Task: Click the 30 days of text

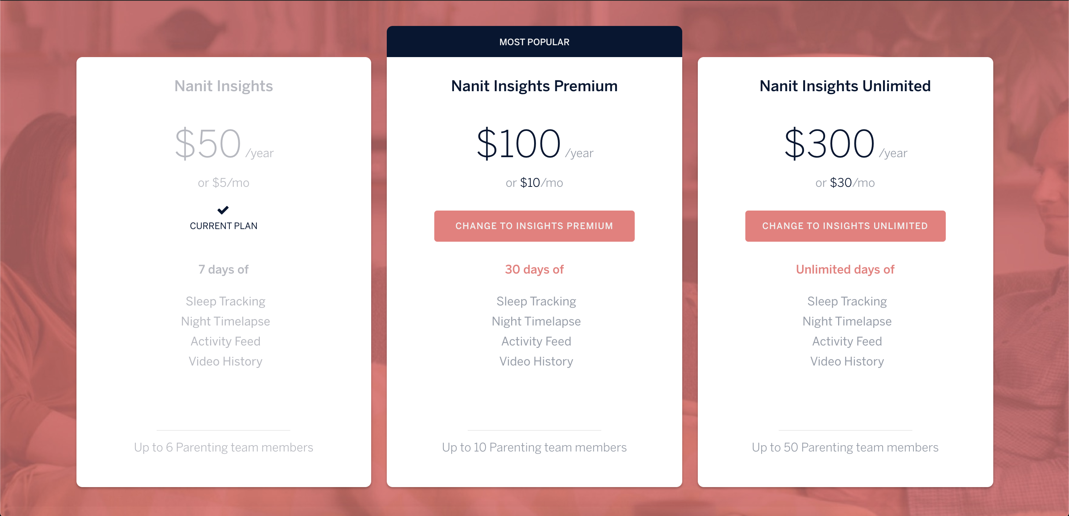Action: (x=534, y=269)
